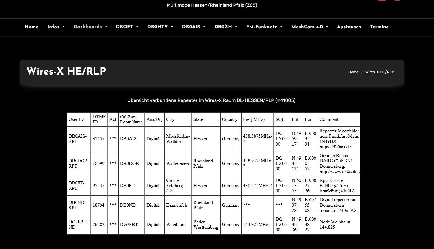Screen dimensions: 434x249
Task: Click the Home link in the breadcrumb
Action: (353, 72)
